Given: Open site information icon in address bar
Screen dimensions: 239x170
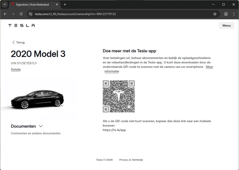Looking at the screenshot, I should coord(30,14).
